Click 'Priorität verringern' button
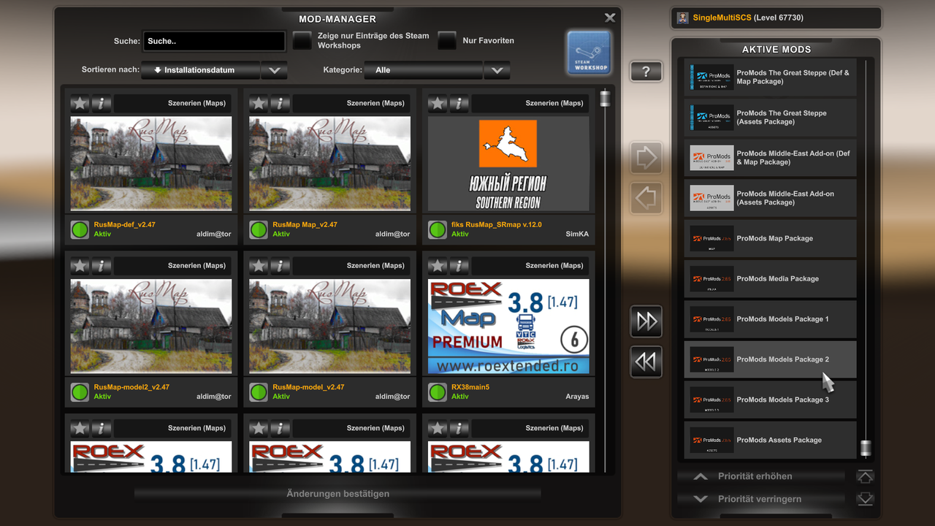The height and width of the screenshot is (526, 935). pos(760,499)
